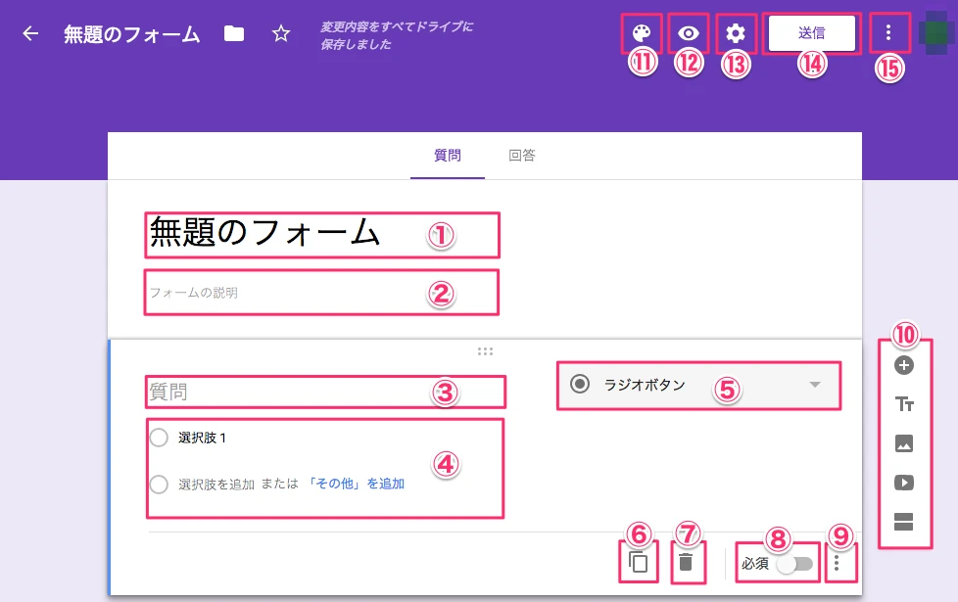Select the 選択肢 1 radio button

[159, 438]
